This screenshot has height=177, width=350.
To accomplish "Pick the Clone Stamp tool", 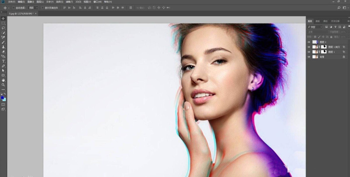I will [3, 47].
